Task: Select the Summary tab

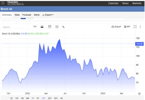Action: coord(7,15)
